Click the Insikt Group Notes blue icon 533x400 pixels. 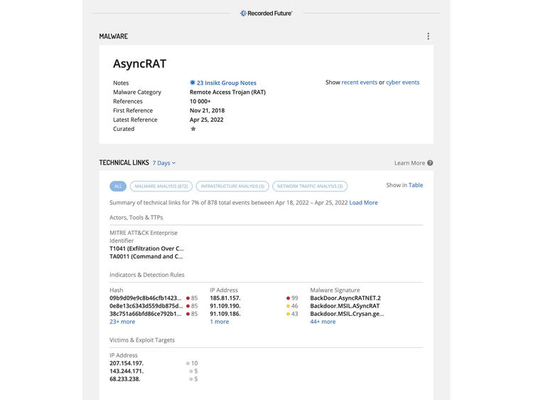pyautogui.click(x=193, y=83)
